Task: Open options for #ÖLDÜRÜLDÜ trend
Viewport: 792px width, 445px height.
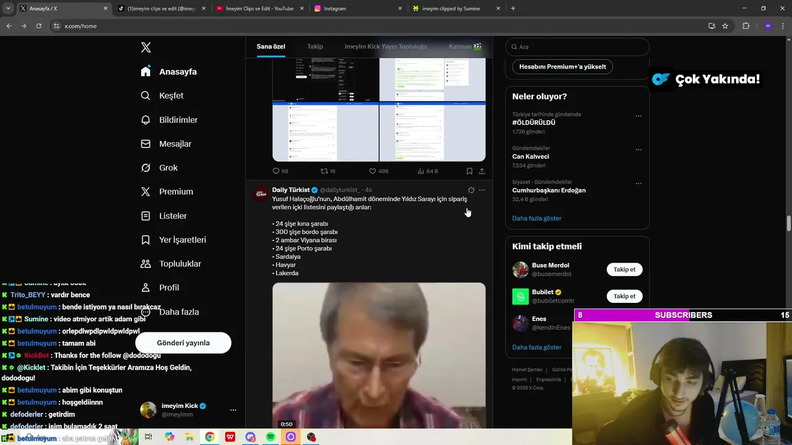Action: point(639,116)
